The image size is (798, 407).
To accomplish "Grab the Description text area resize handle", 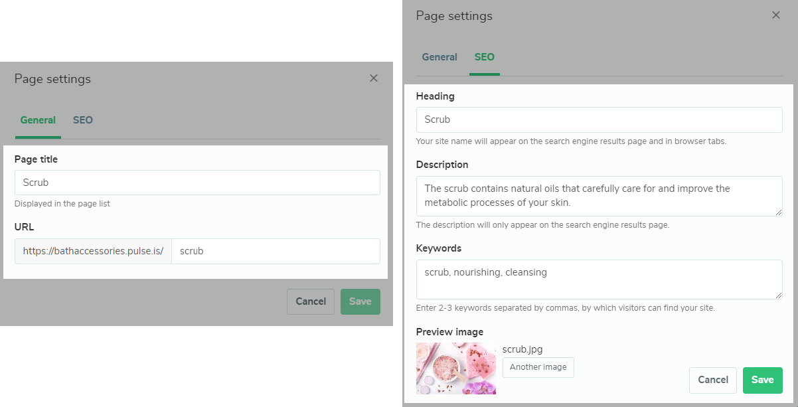I will [779, 212].
